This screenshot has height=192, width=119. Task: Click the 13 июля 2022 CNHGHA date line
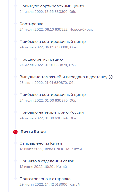point(51,149)
